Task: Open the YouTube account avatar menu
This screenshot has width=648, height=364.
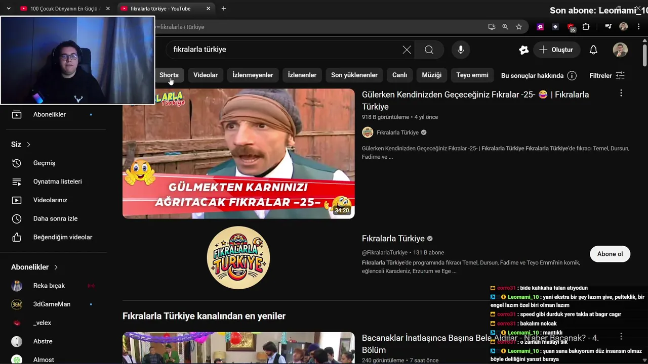Action: (620, 50)
